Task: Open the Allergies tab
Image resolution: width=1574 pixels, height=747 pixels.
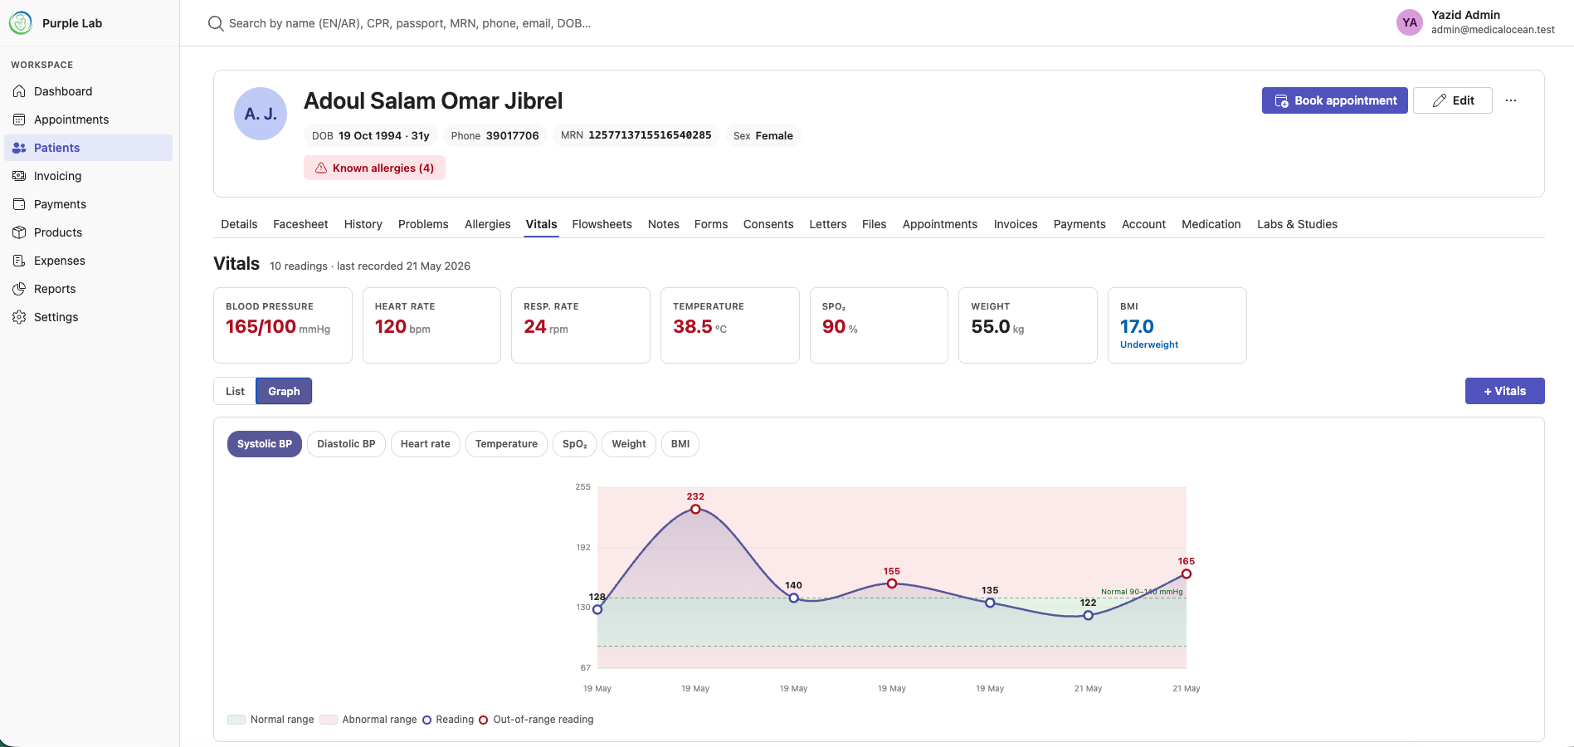Action: (488, 224)
